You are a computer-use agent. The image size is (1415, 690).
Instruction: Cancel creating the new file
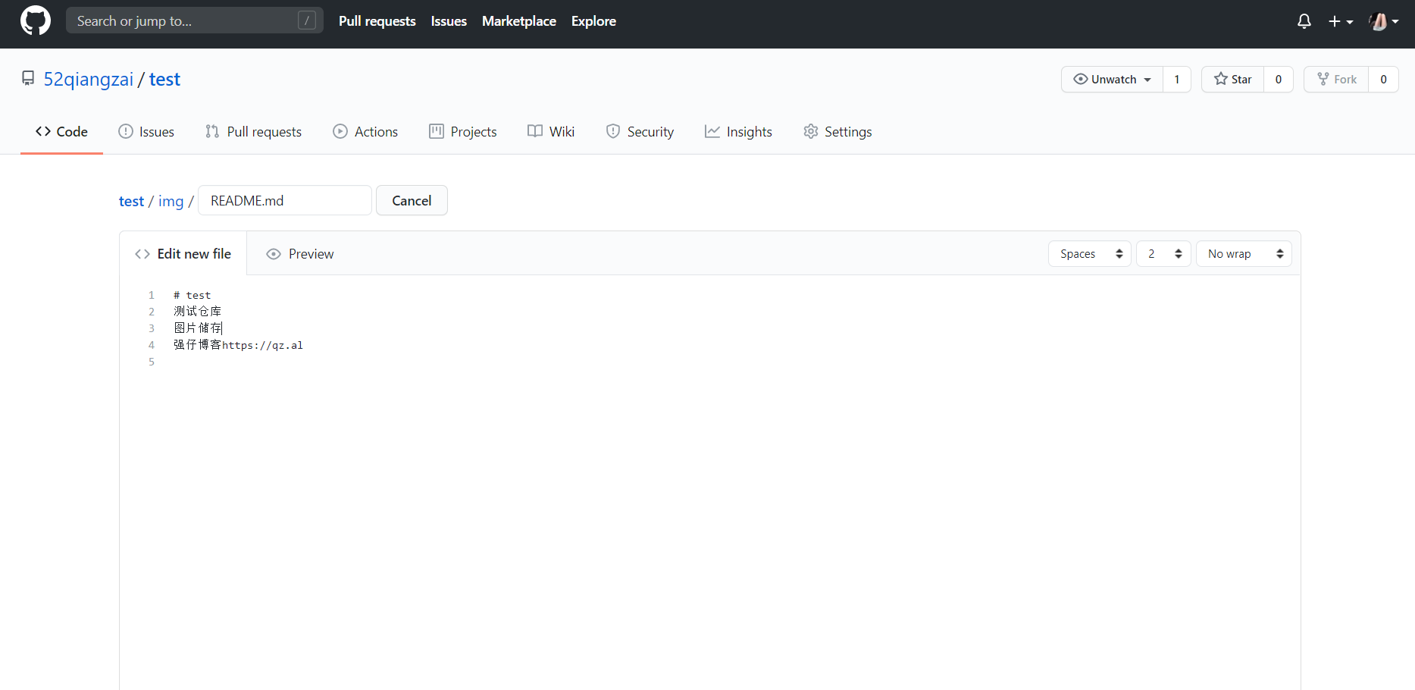coord(412,201)
